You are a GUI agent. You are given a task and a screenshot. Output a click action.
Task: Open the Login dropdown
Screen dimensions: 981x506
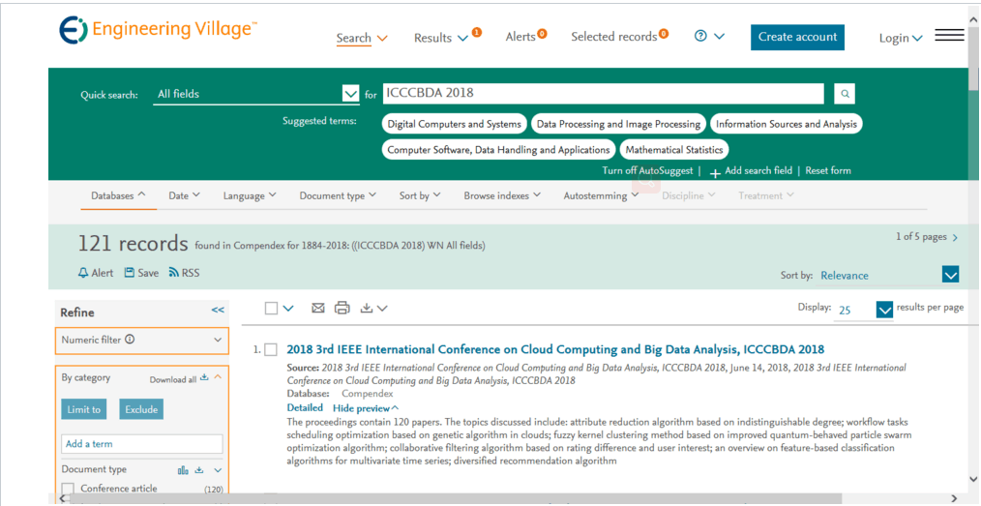tap(901, 38)
